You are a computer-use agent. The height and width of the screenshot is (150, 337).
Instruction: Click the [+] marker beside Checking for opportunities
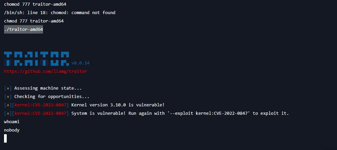pyautogui.click(x=8, y=97)
